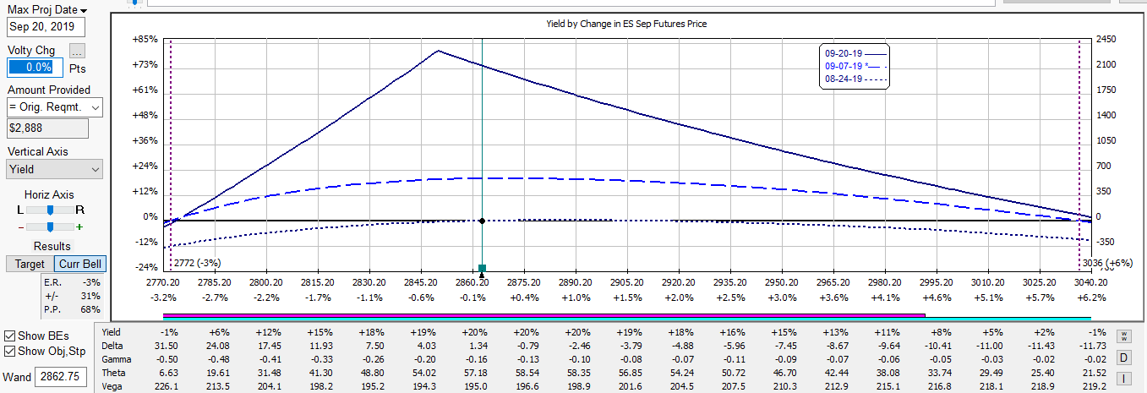Viewport: 1147px width, 393px height.
Task: Click the magenta range bar below chart
Action: point(543,314)
